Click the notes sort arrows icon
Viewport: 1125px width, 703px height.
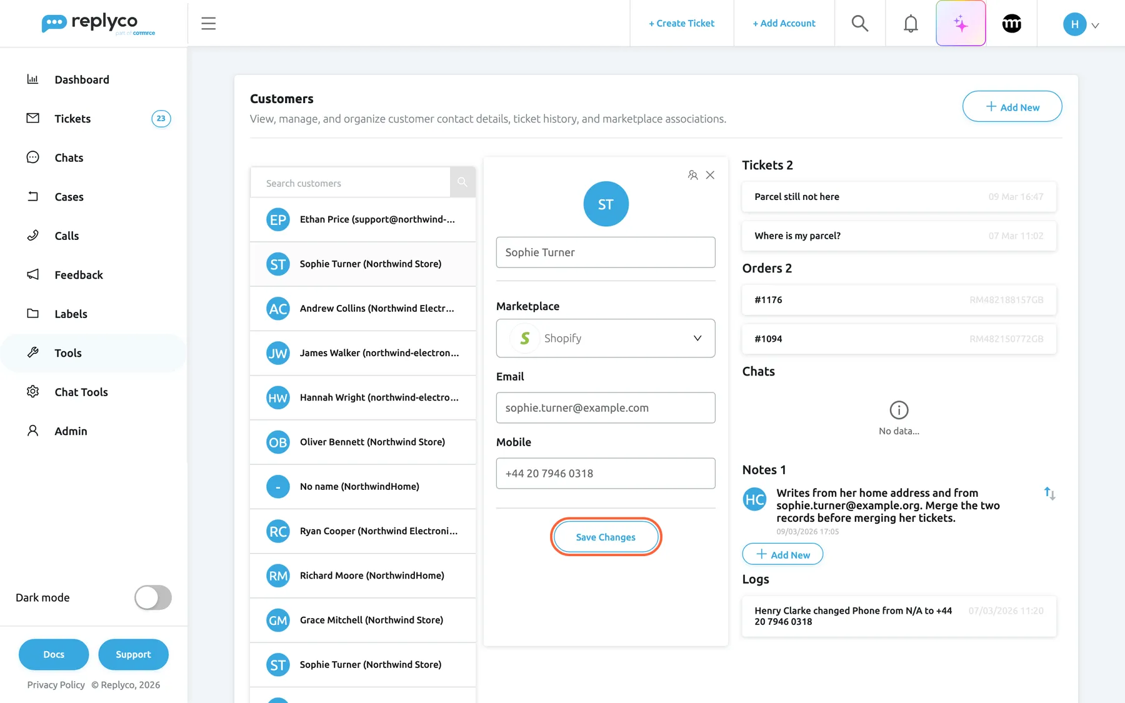[x=1049, y=494]
